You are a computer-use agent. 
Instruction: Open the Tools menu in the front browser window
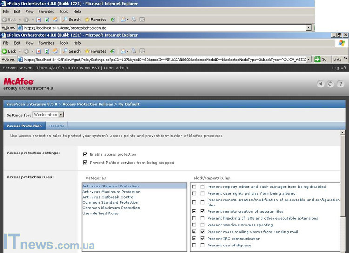(x=63, y=43)
